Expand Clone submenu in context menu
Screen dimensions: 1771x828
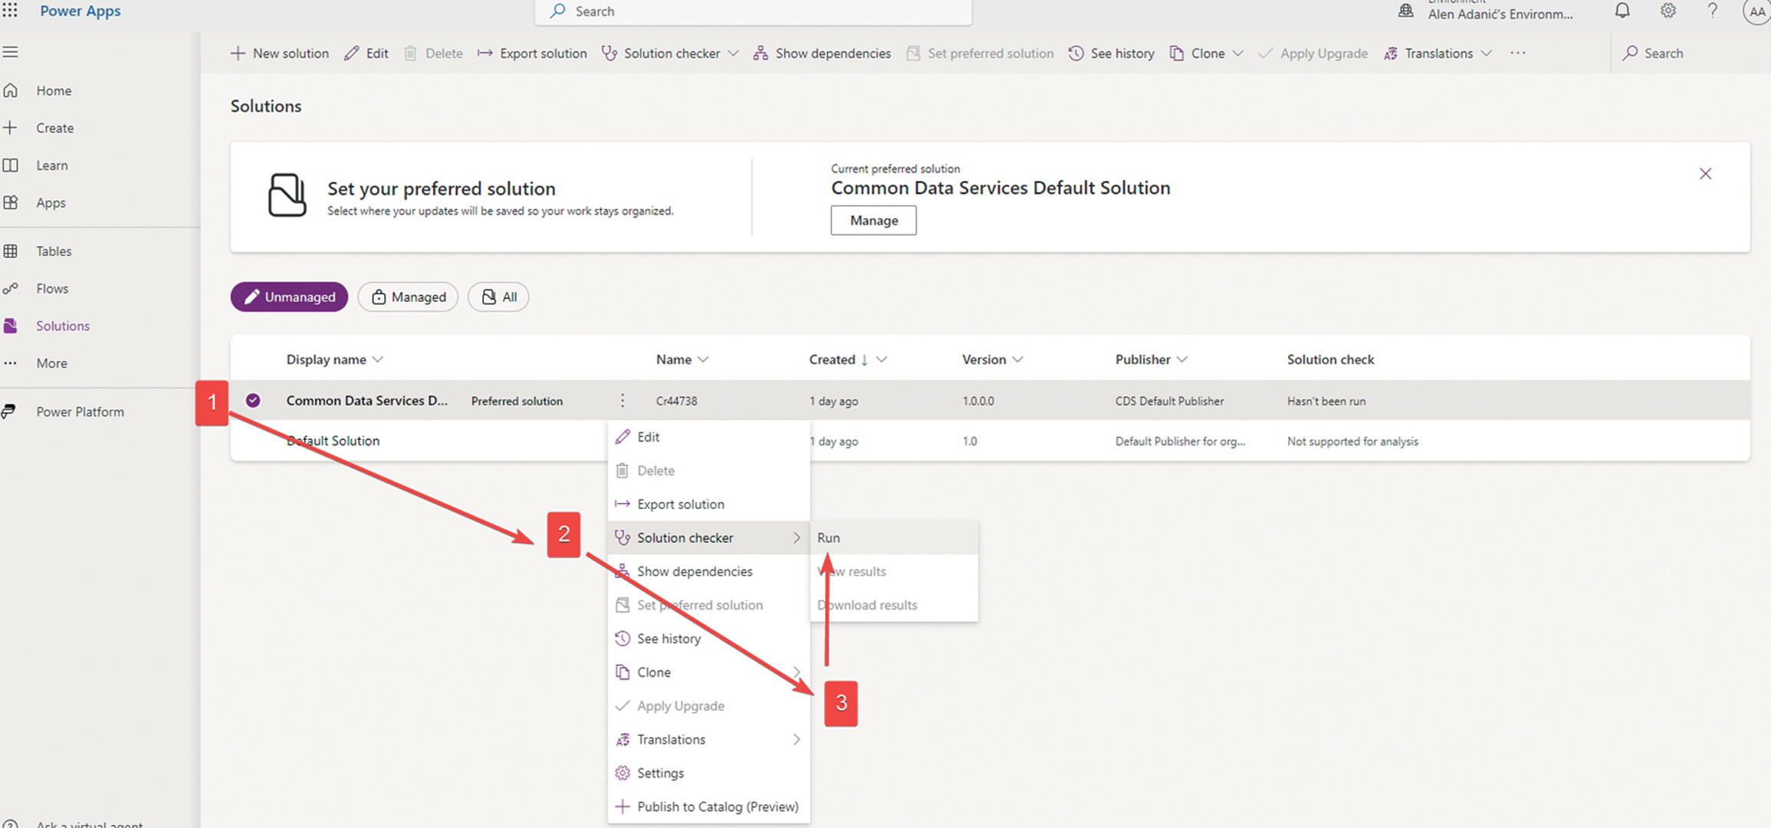point(797,672)
